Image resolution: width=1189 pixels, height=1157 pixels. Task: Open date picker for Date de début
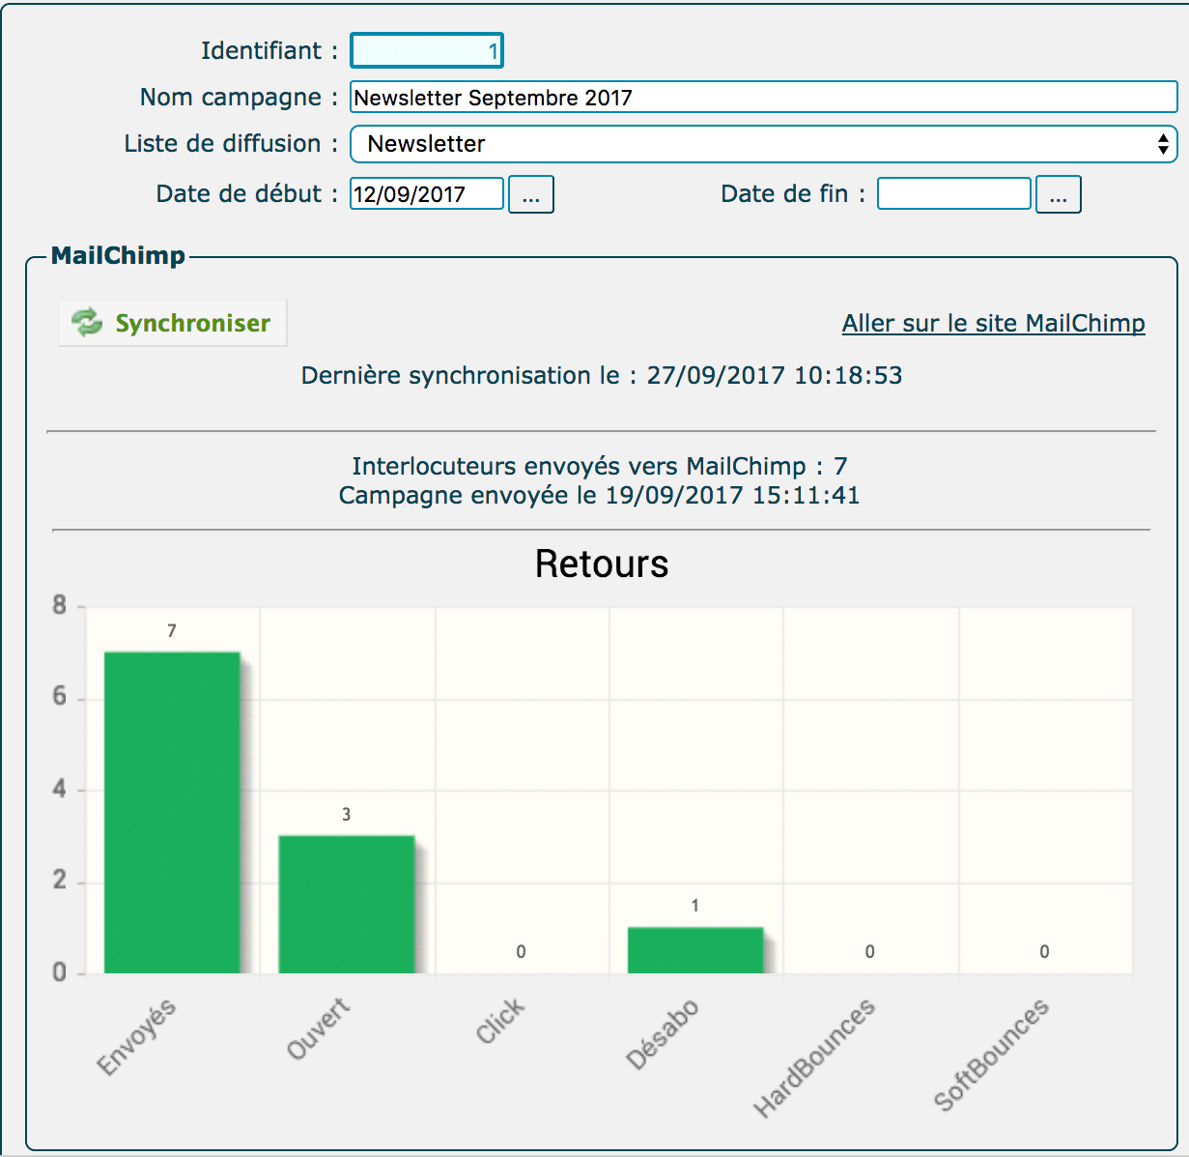(531, 194)
